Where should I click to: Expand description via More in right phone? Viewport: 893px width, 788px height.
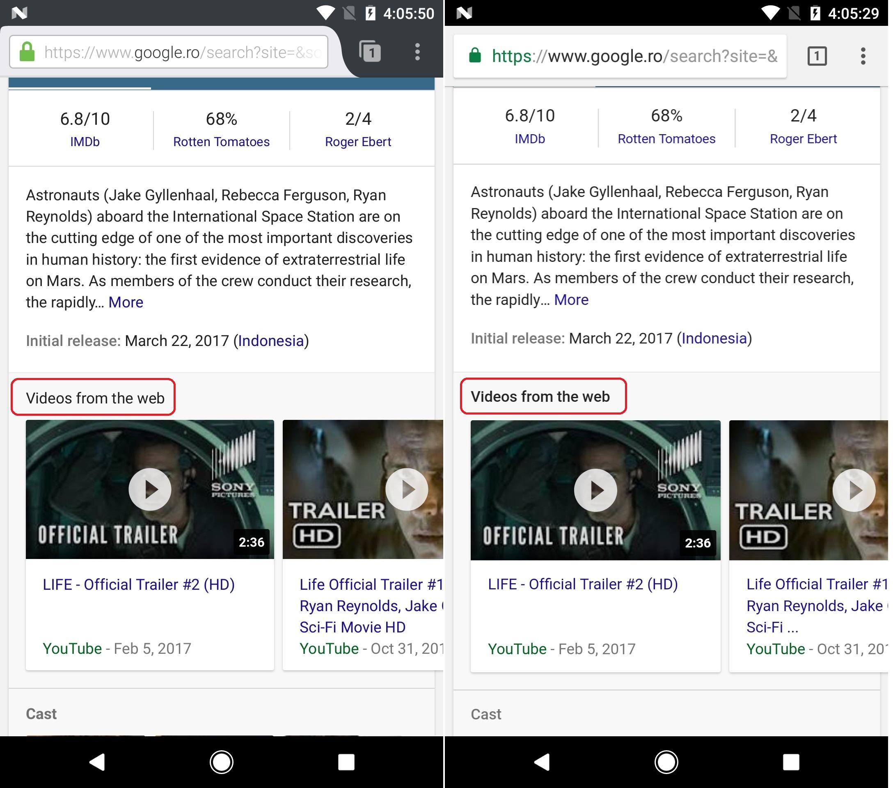pos(571,300)
